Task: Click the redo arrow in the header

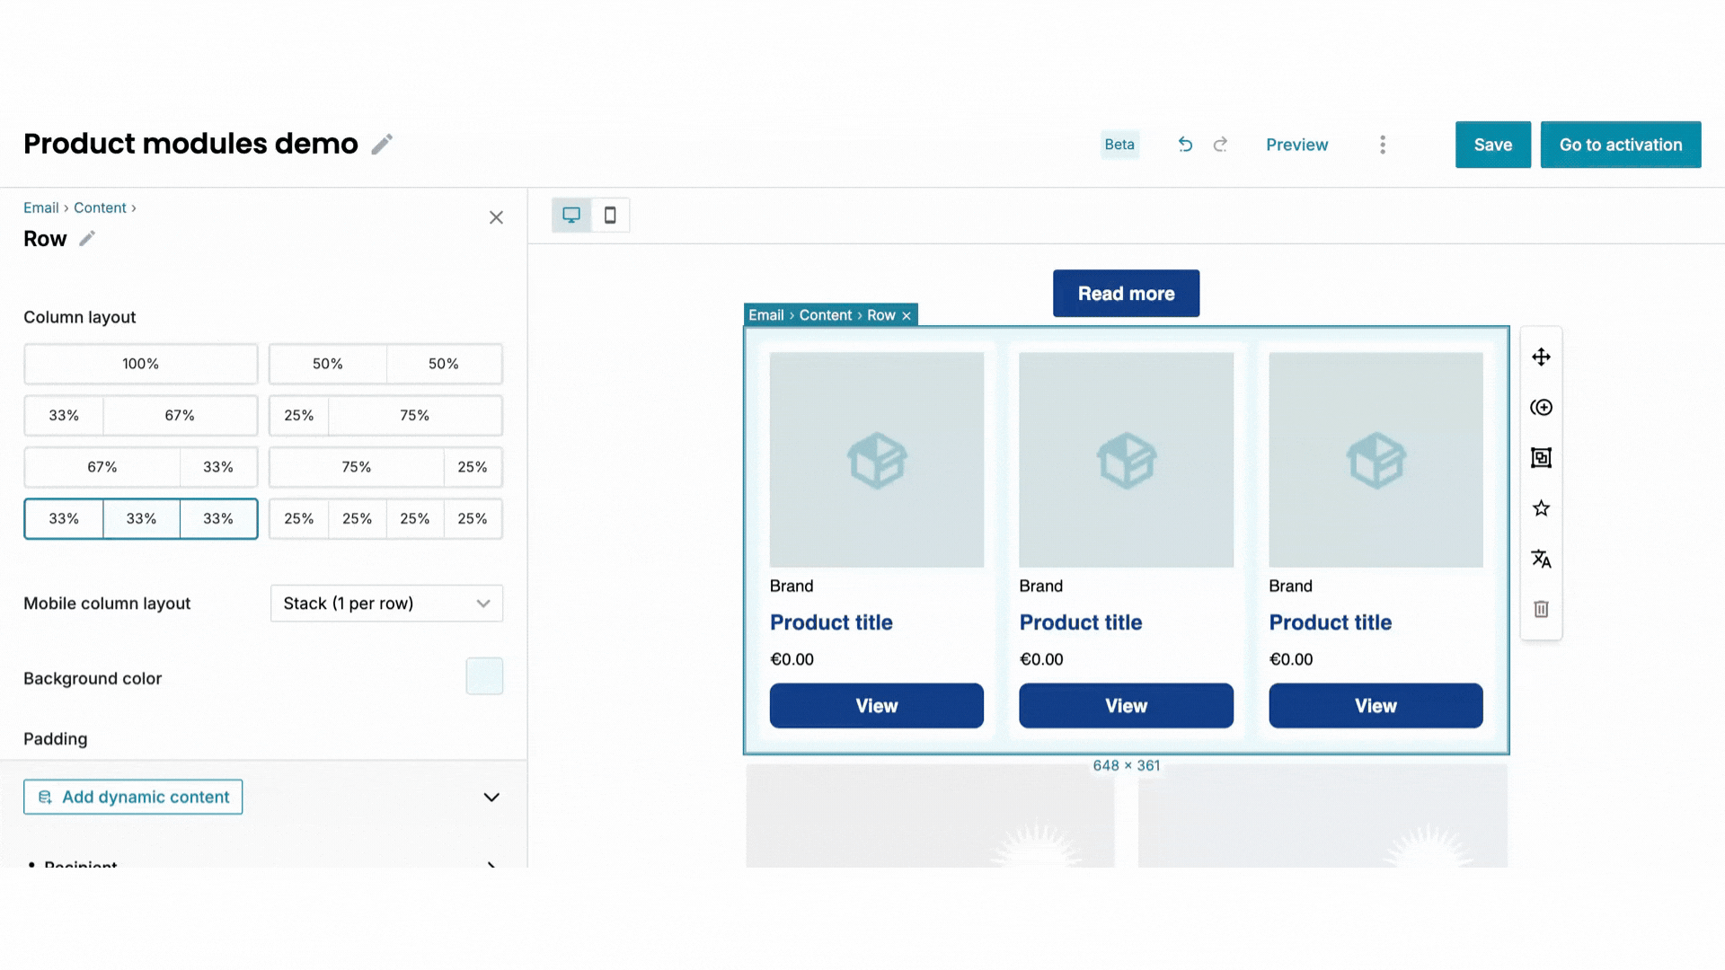Action: click(1220, 144)
